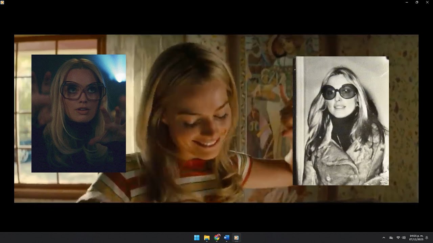Click the media player icon in the title bar
Image resolution: width=433 pixels, height=243 pixels.
coord(2,2)
